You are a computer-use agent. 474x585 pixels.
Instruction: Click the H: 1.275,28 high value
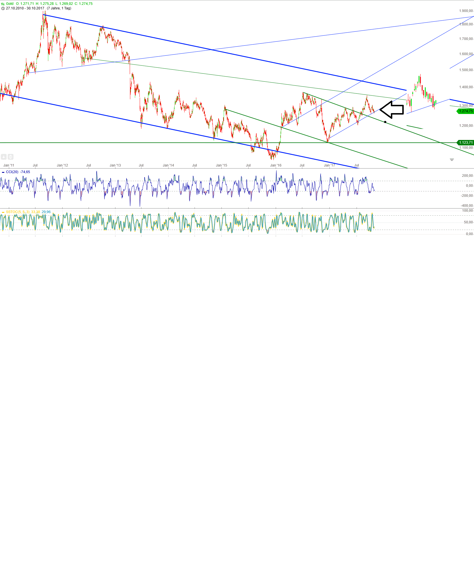tap(45, 4)
